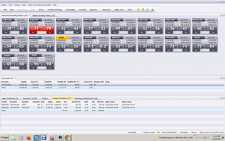Click the connection status icon in status bar
225x141 pixels.
pos(158,132)
